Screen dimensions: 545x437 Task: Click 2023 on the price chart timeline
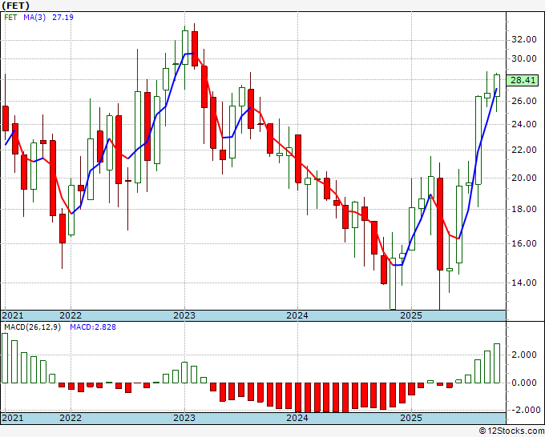click(184, 315)
